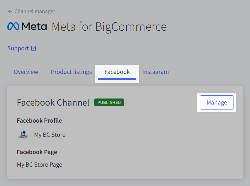Click the Facebook Profile label
Image resolution: width=250 pixels, height=186 pixels.
39,121
